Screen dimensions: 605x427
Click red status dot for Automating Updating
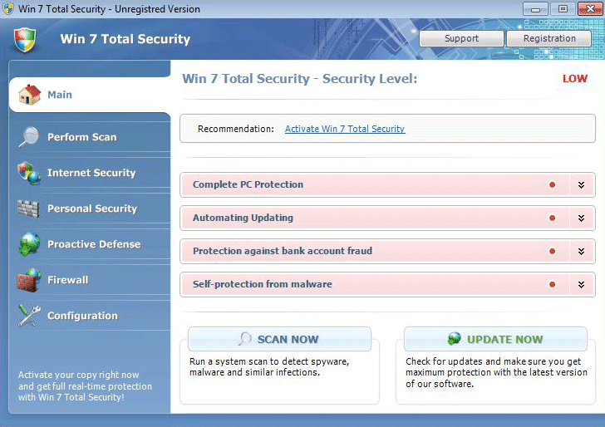pyautogui.click(x=552, y=218)
